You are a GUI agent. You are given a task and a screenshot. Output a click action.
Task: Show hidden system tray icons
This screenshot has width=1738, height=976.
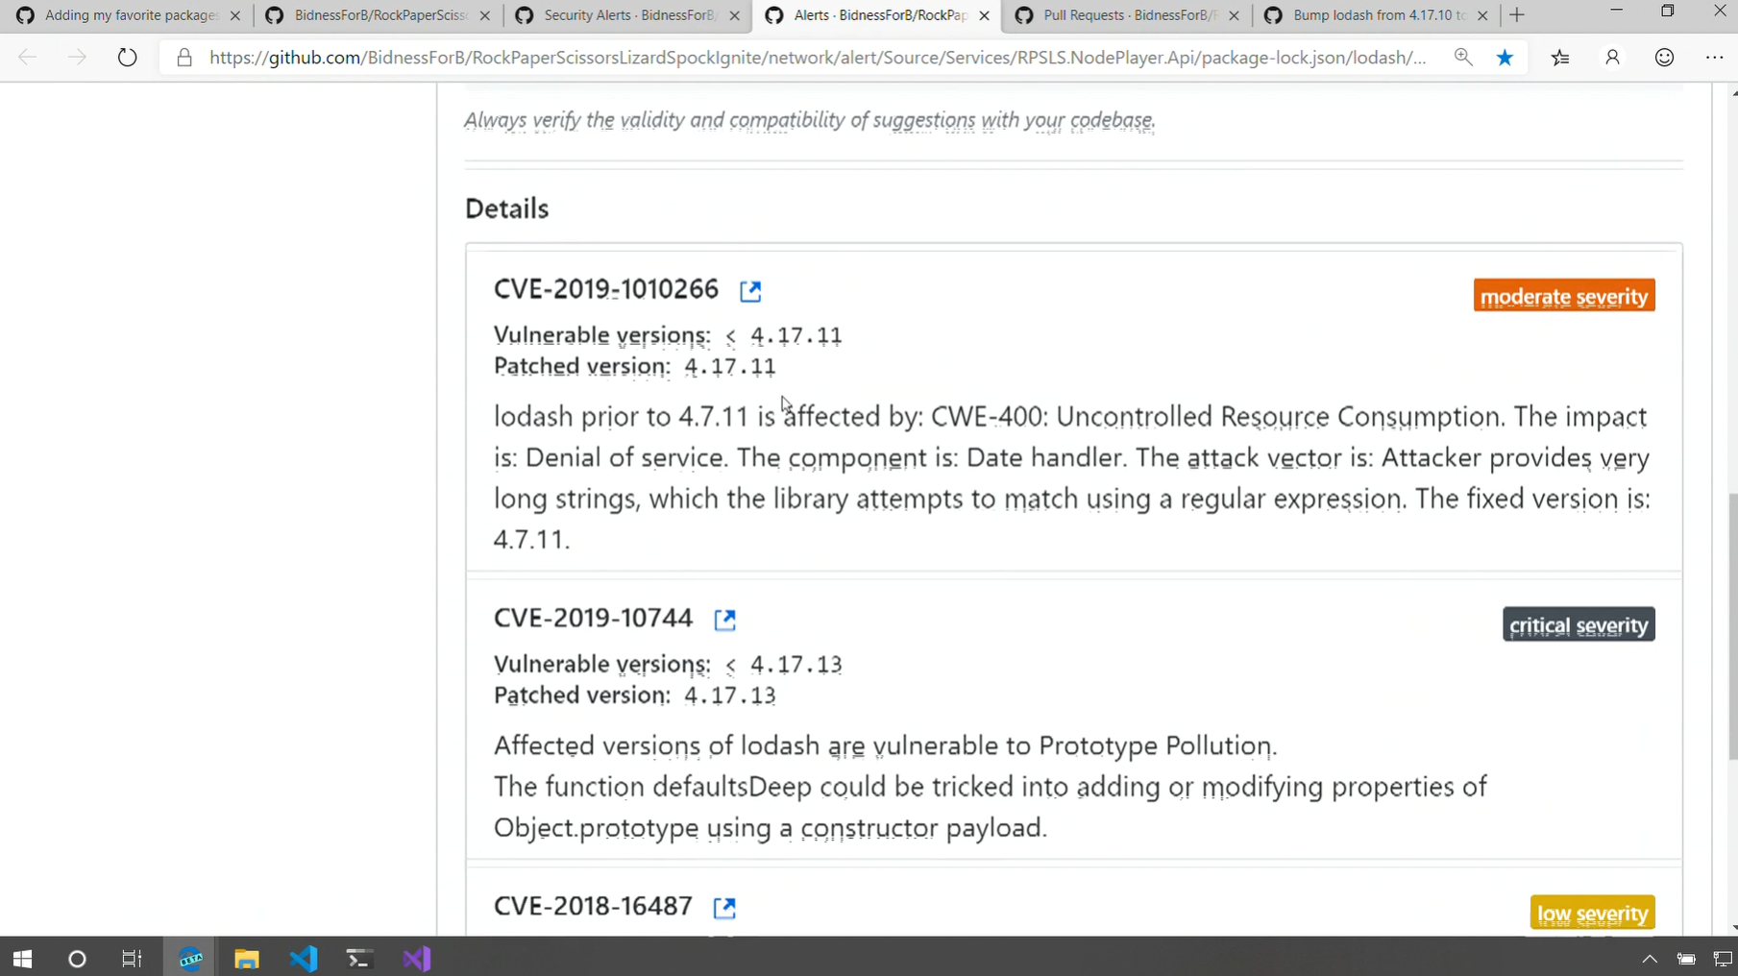pos(1650,959)
